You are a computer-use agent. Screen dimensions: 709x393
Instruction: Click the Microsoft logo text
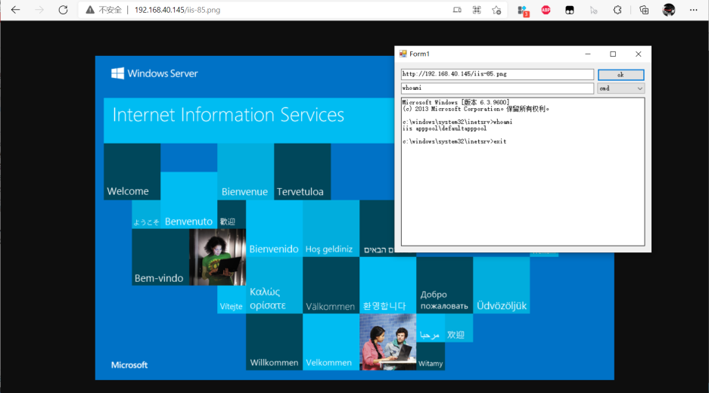129,364
